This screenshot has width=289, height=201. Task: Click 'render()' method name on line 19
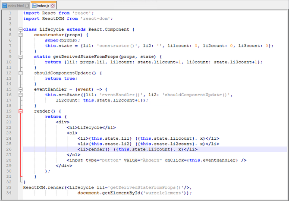(x=45, y=111)
